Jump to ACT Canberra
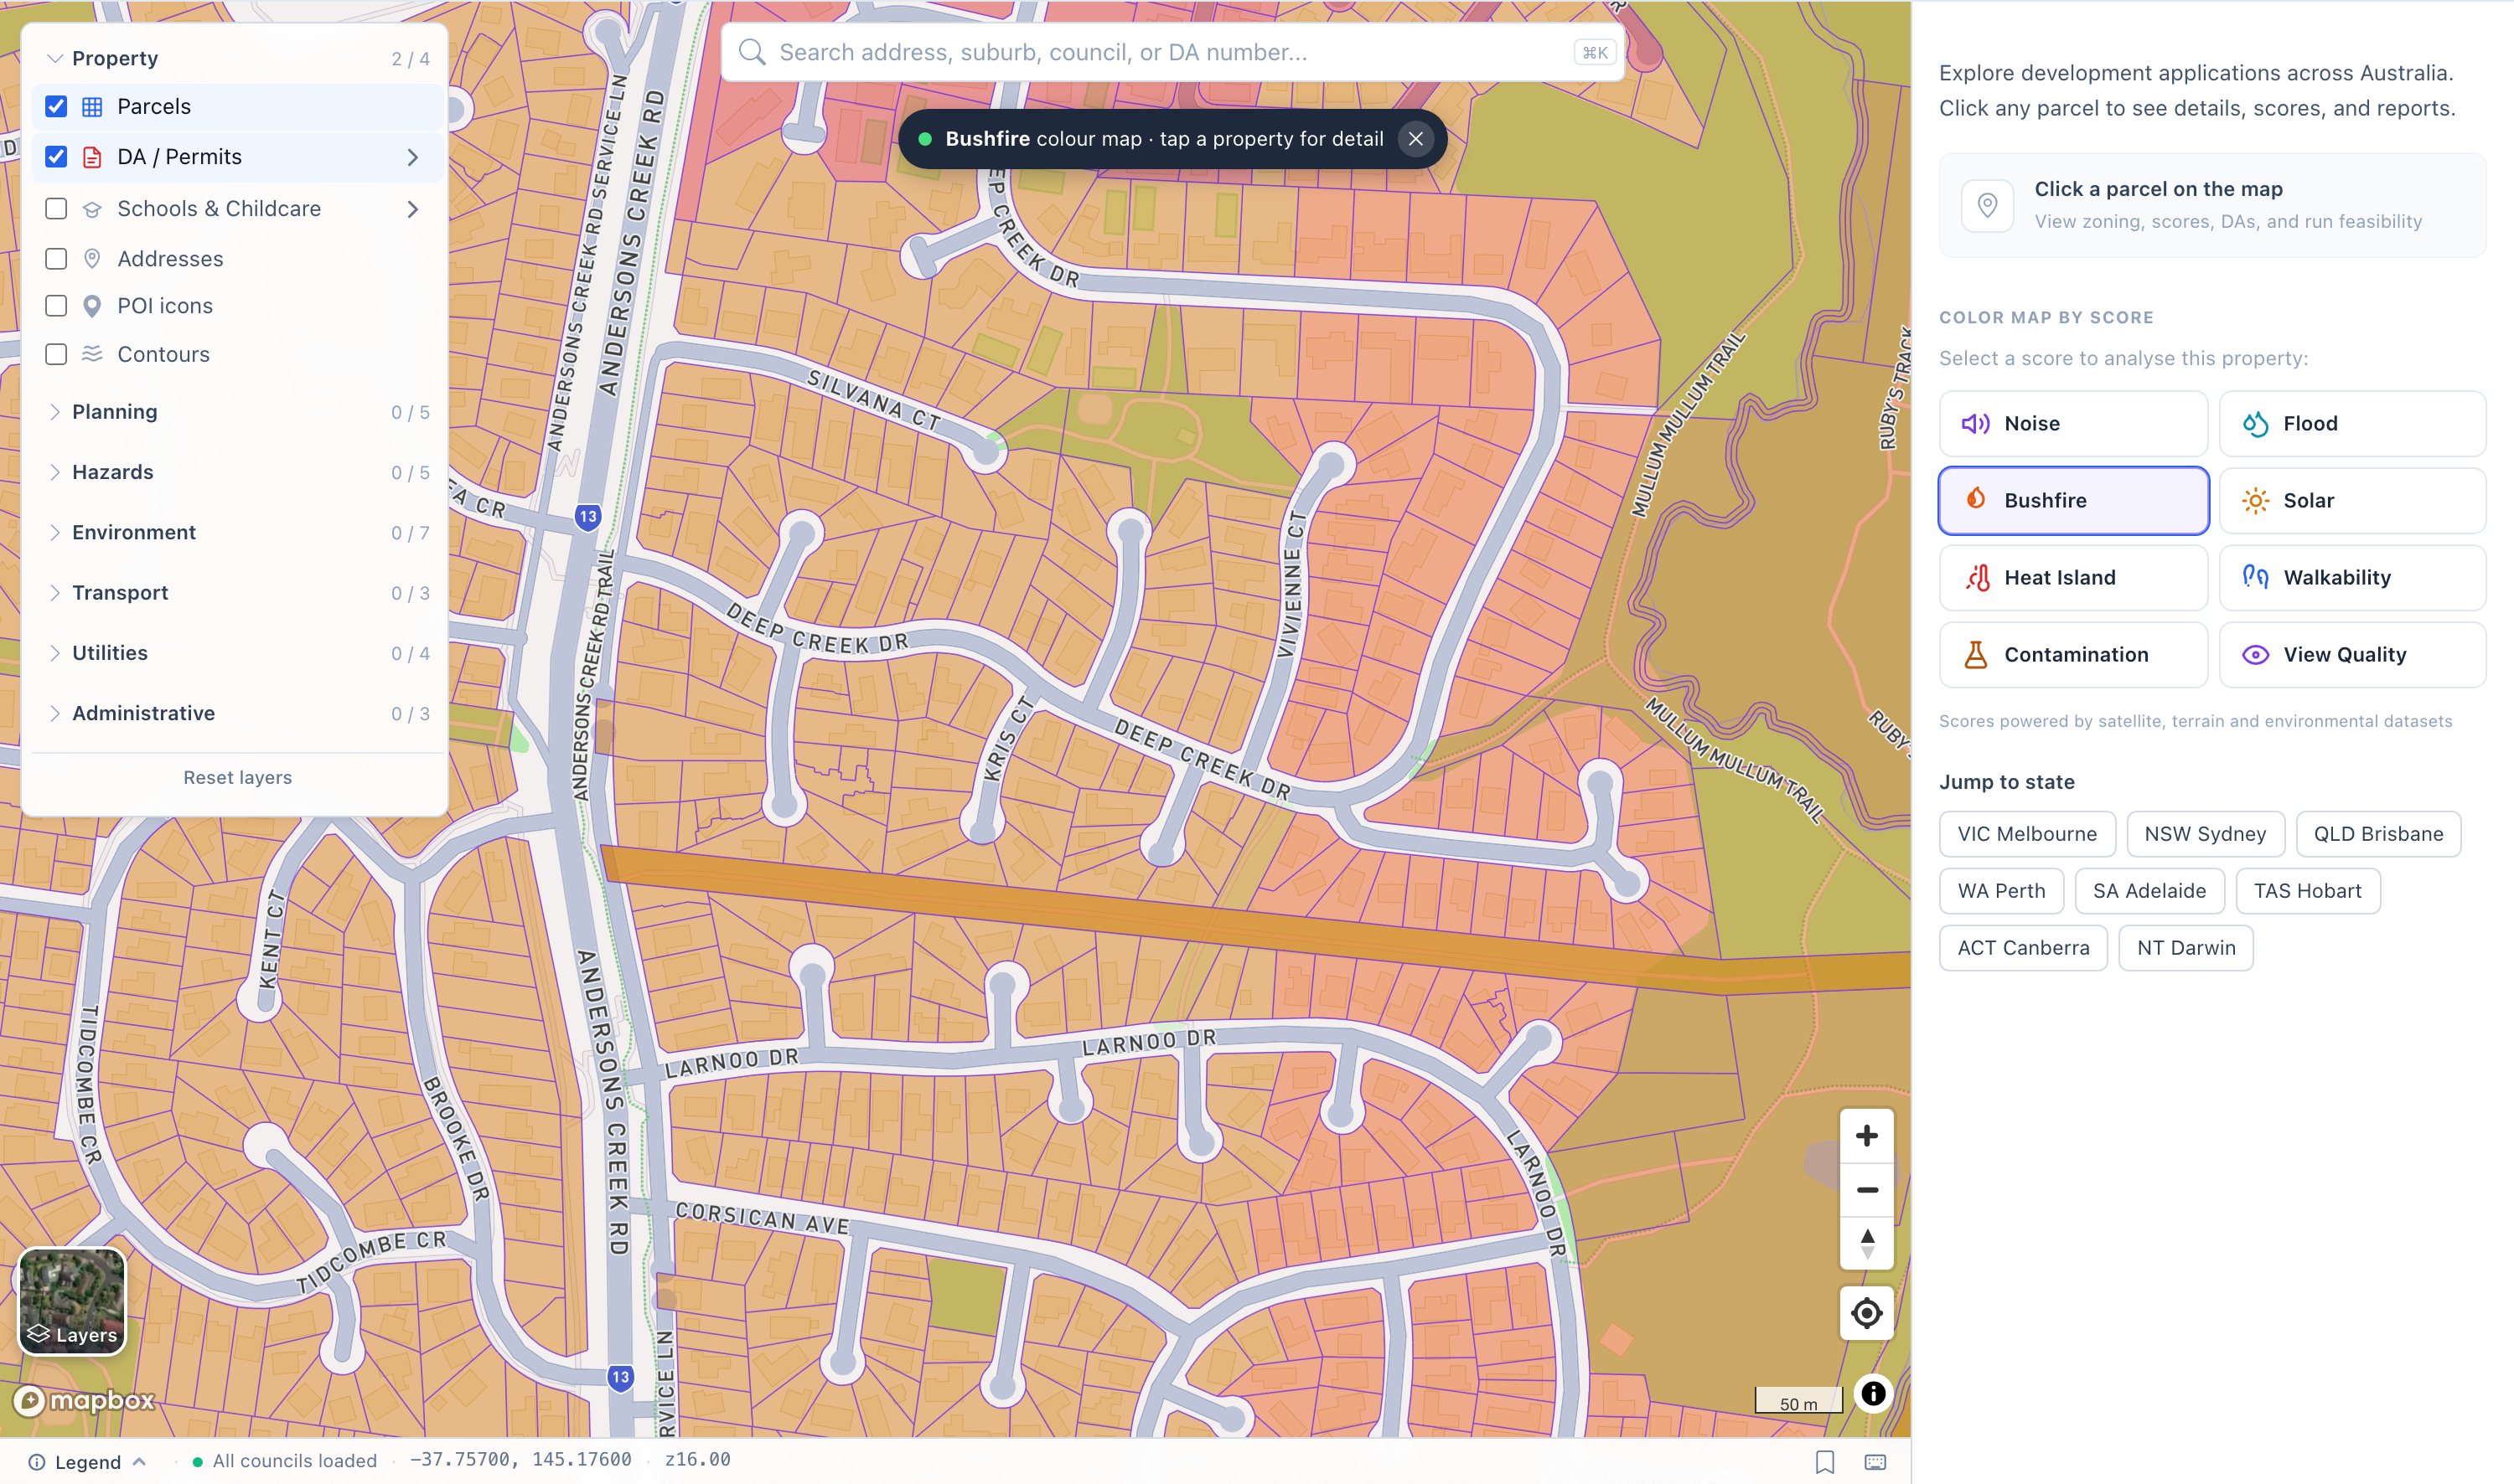The width and height of the screenshot is (2514, 1484). pyautogui.click(x=2023, y=948)
